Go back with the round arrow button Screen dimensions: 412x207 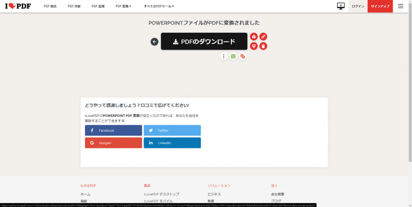[x=154, y=41]
